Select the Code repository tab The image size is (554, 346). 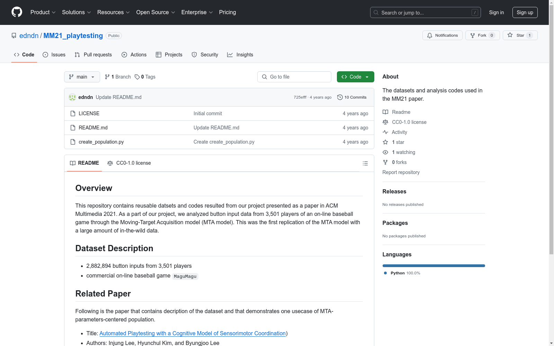click(24, 55)
